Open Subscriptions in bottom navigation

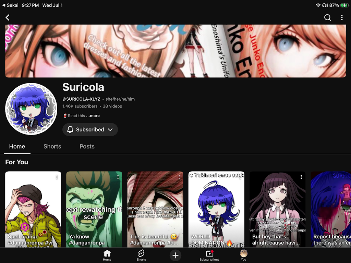(x=209, y=255)
